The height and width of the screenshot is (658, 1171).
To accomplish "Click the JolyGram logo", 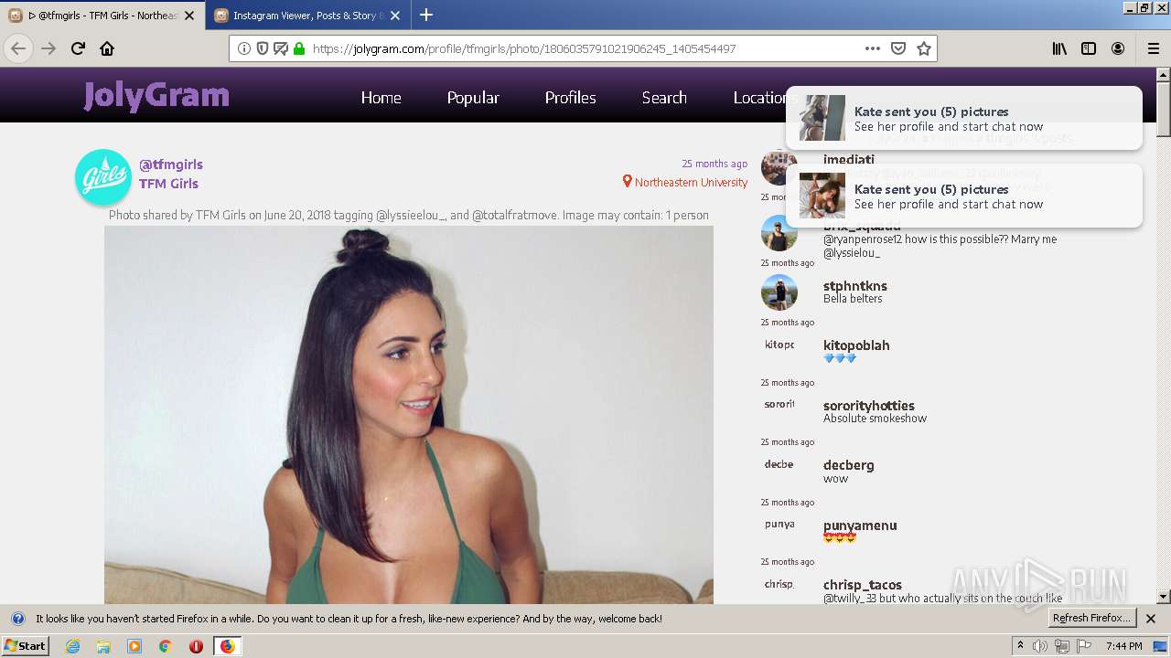I will pyautogui.click(x=156, y=95).
